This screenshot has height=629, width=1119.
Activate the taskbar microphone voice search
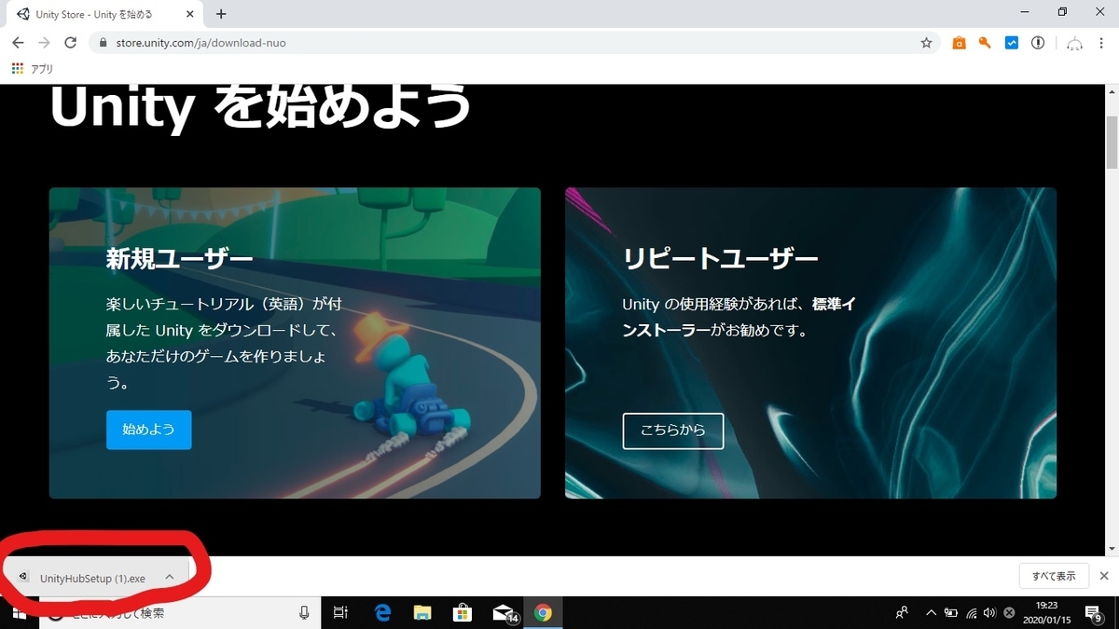tap(304, 613)
